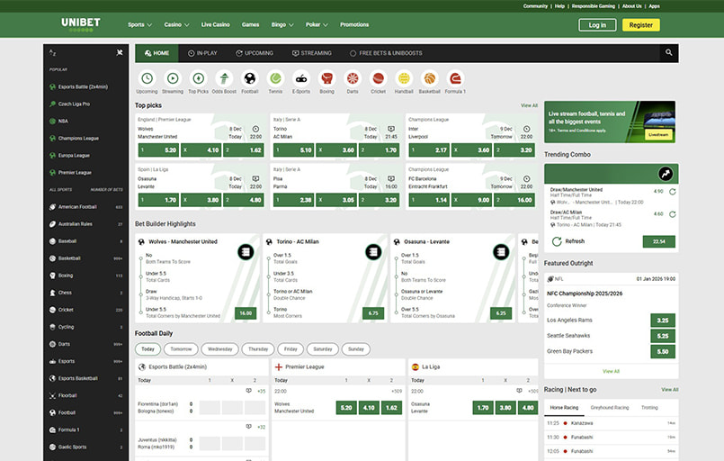This screenshot has width=724, height=461.
Task: Select the Friday day filter
Action: coord(290,349)
